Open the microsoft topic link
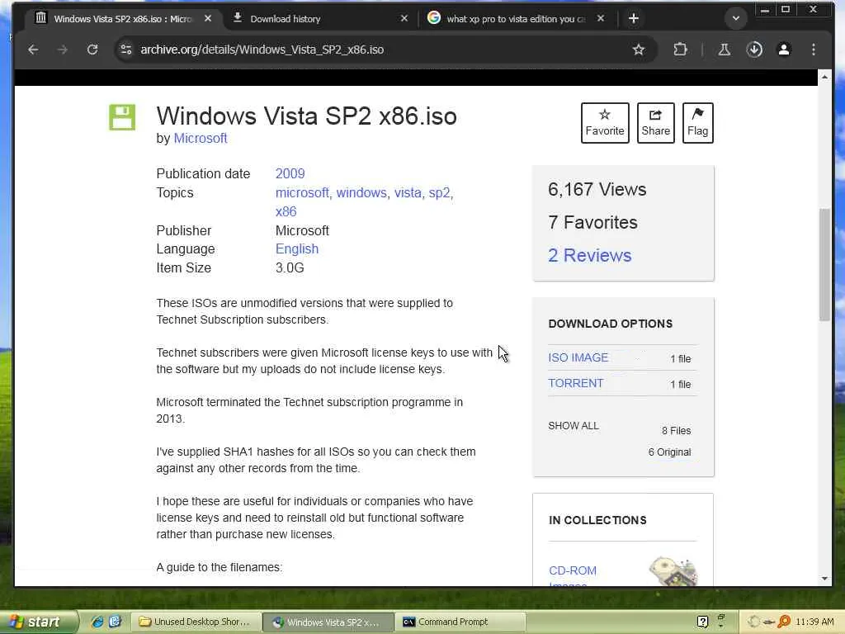This screenshot has height=634, width=845. pos(302,192)
